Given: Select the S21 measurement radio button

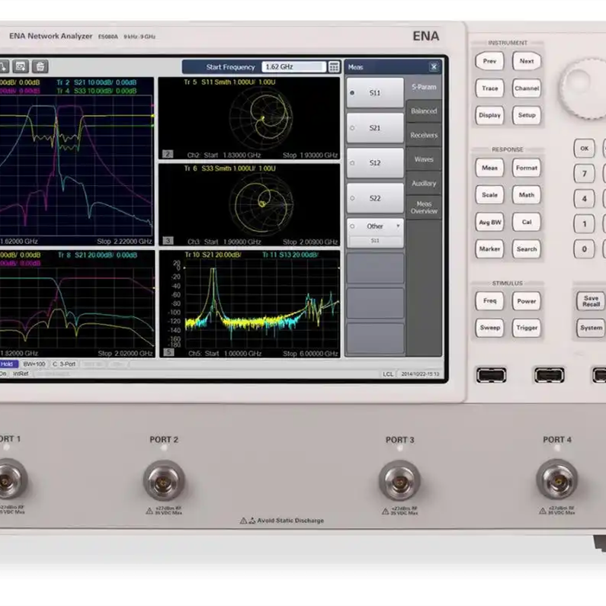Looking at the screenshot, I should (x=352, y=128).
